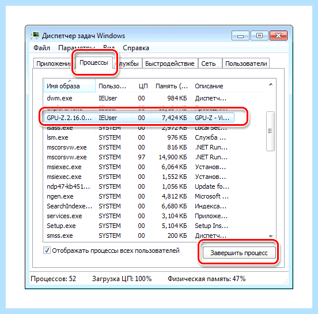The height and width of the screenshot is (314, 318).
Task: Maximize the Task Manager window
Action: [x=259, y=36]
